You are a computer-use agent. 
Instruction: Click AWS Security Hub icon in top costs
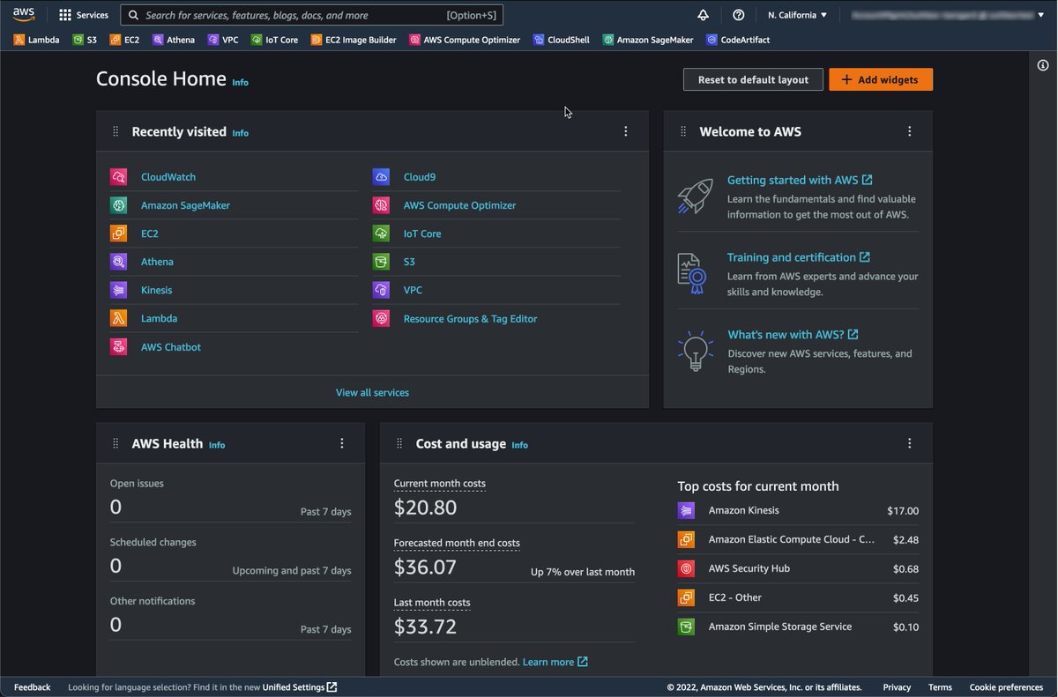(x=686, y=568)
